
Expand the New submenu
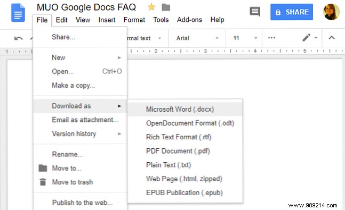[80, 57]
